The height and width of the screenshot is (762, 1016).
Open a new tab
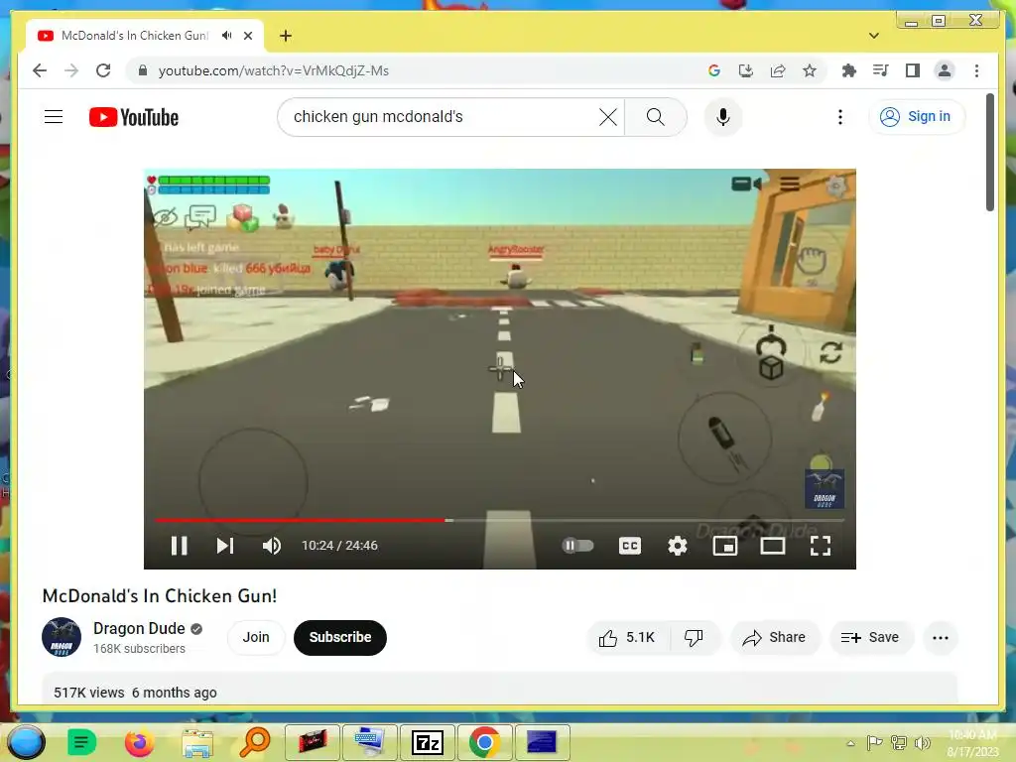(286, 36)
